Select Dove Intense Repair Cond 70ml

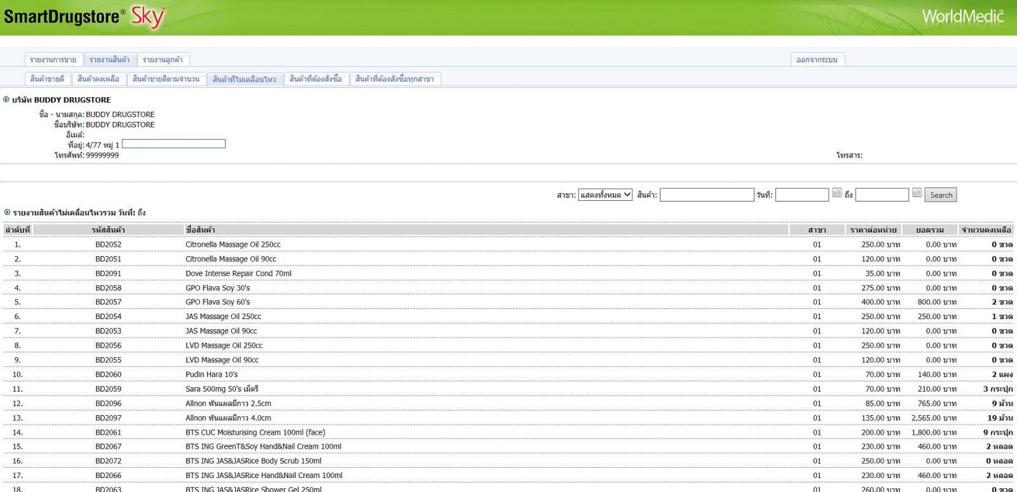[238, 274]
